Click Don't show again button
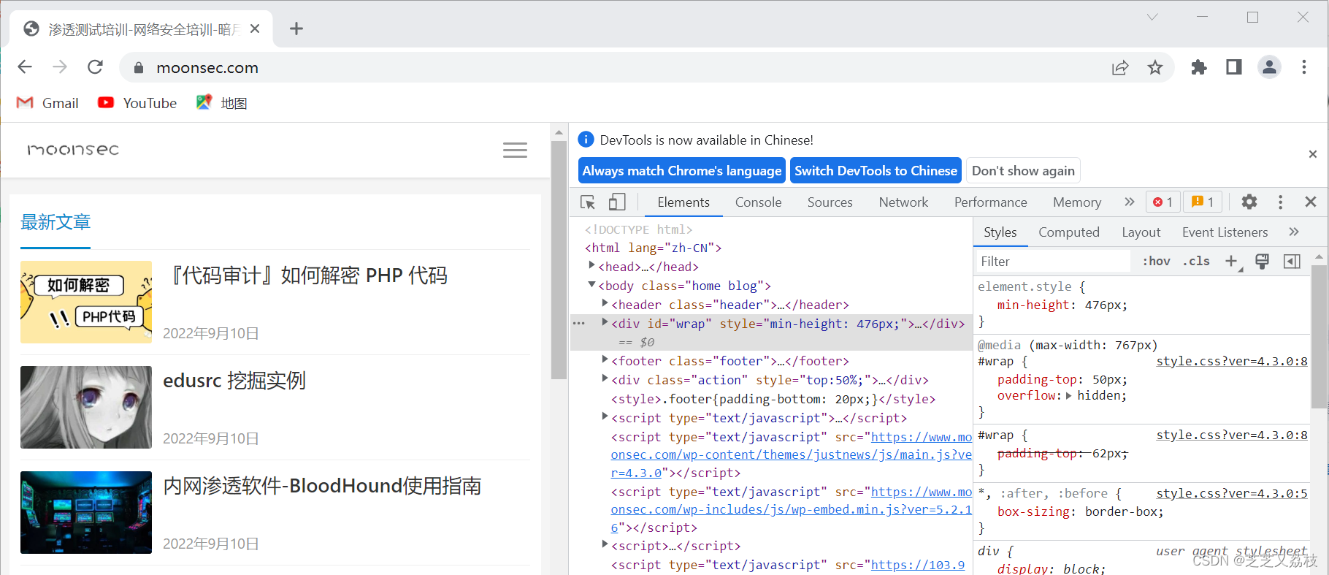1329x575 pixels. (x=1023, y=171)
